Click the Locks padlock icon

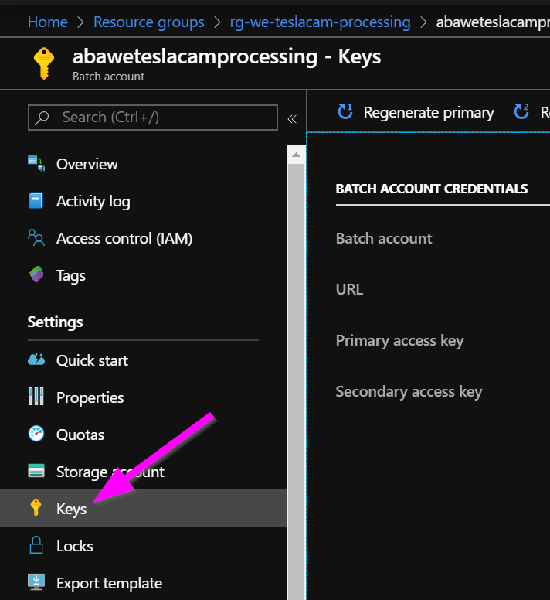[36, 545]
